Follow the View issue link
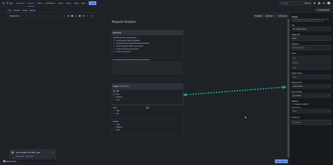The image size is (333, 165). pos(20,156)
